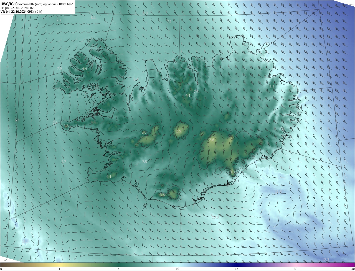Click the 'VT: þri. 22.10.2024 09Z (+9 h)' line
Screen dimensions: 355x271
tap(21, 12)
